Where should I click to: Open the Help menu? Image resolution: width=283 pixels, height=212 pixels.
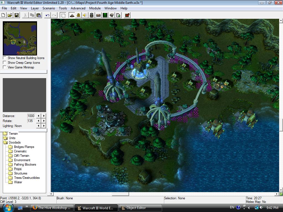124,8
